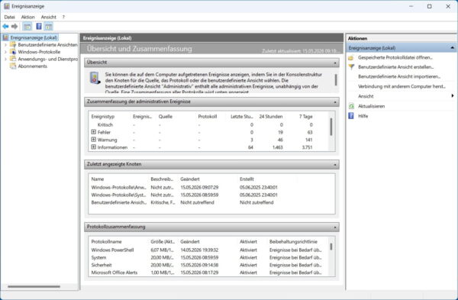Click the Windows-Protokolle folder icon
This screenshot has width=458, height=300.
point(13,52)
